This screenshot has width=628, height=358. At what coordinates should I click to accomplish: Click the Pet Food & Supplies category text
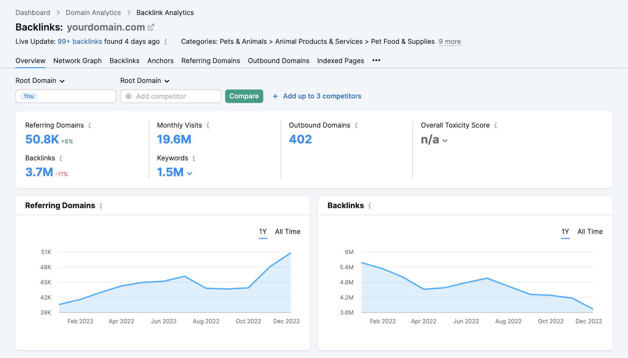tap(403, 42)
